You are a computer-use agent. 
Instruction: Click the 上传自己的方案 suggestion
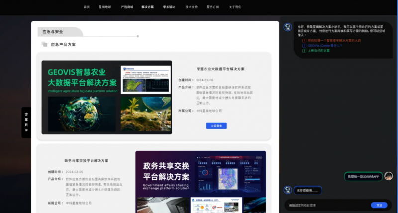coord(319,51)
